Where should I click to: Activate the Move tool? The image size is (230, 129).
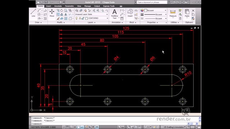point(52,13)
